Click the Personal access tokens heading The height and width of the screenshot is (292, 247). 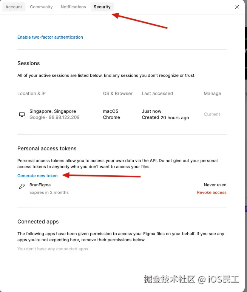click(x=47, y=148)
